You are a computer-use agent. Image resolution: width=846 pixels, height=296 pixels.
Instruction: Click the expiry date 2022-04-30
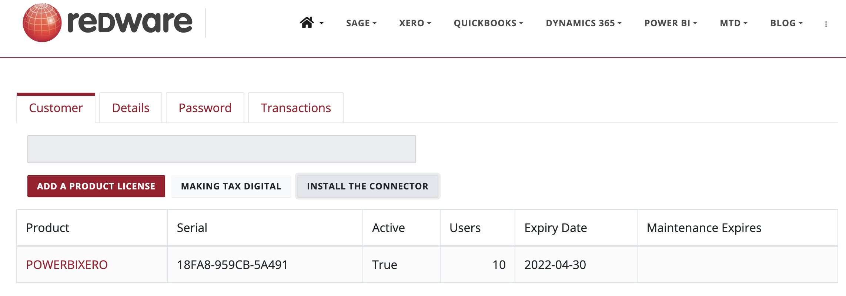coord(555,265)
